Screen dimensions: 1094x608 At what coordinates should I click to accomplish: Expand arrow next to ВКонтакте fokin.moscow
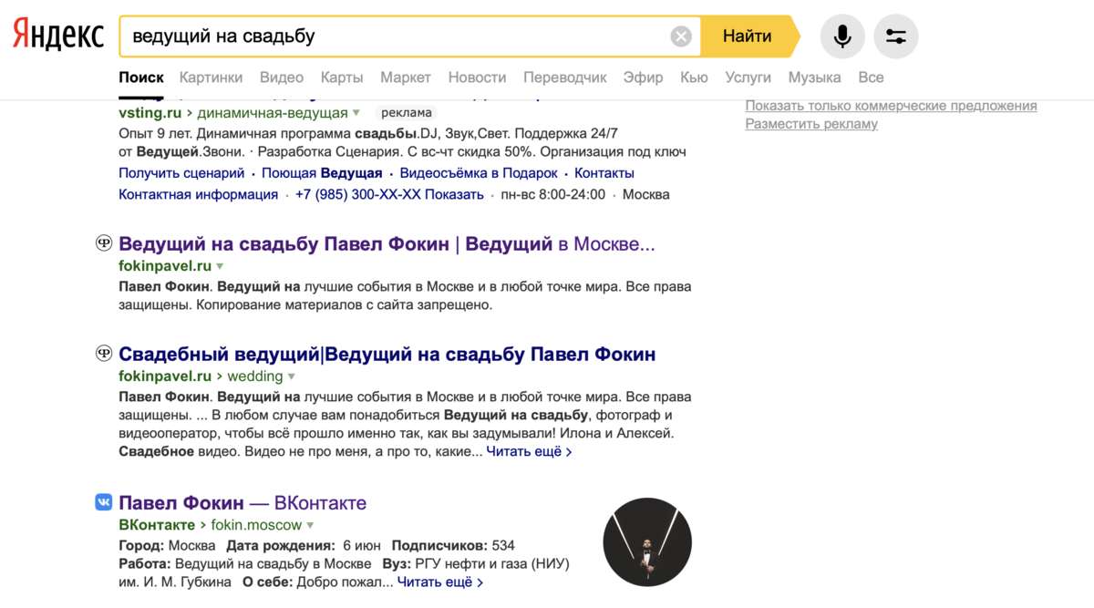310,525
